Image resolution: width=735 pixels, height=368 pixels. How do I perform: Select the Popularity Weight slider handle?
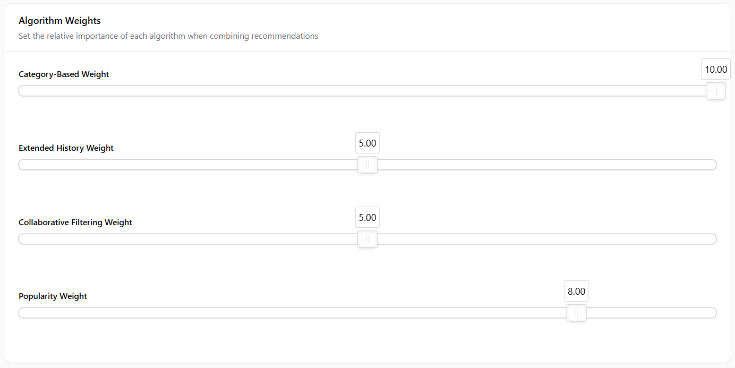pos(576,313)
